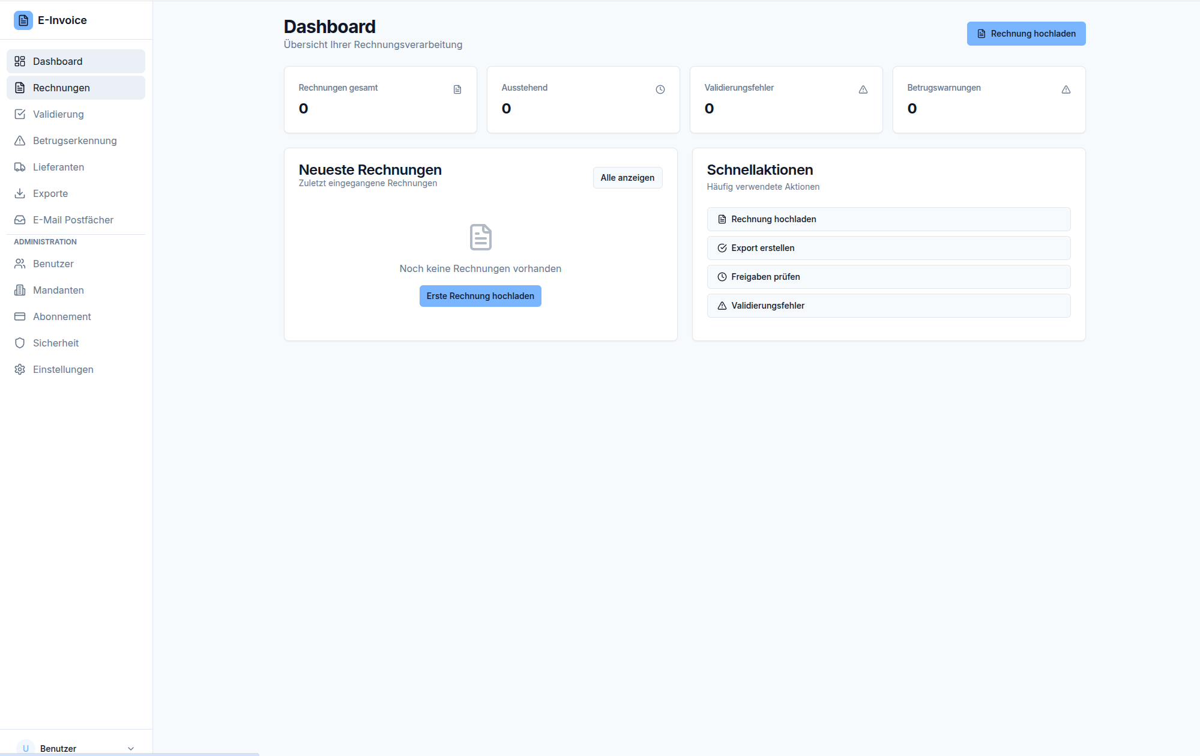Screen dimensions: 1200x756
Task: Expand the Benutzer account menu chevron
Action: coord(131,748)
